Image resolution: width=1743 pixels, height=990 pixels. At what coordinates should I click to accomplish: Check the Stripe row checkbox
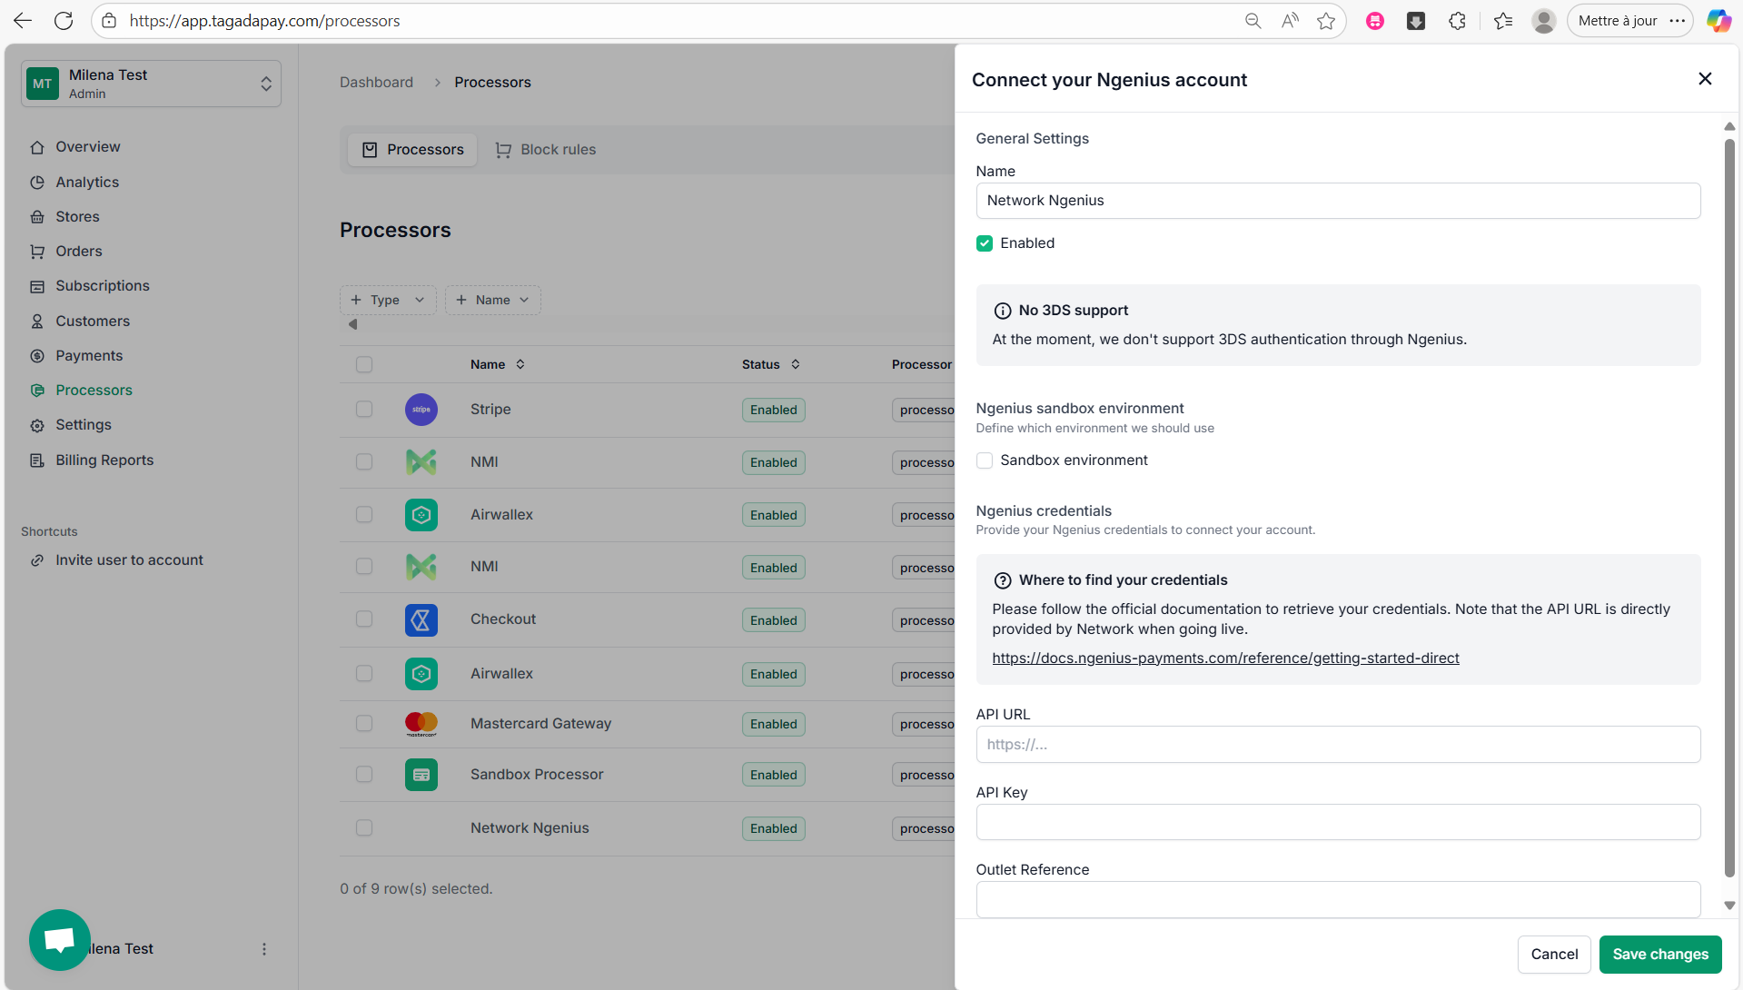tap(364, 410)
